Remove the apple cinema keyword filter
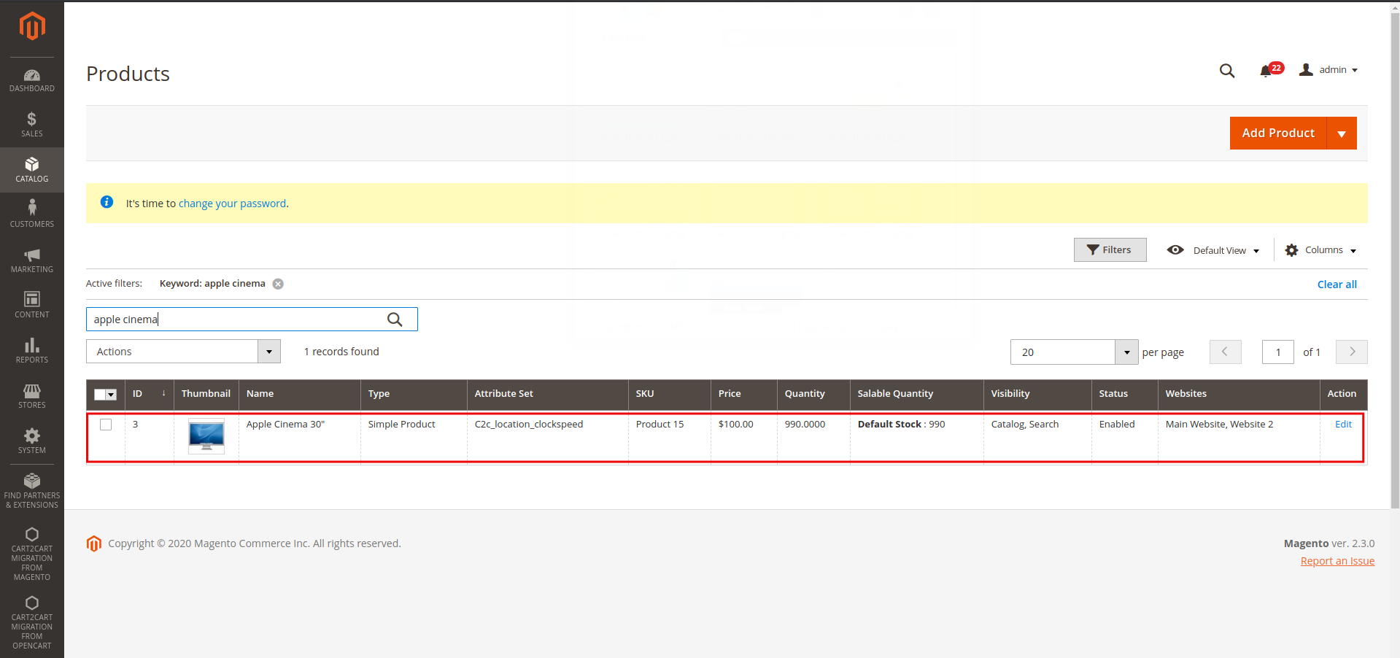This screenshot has height=658, width=1400. (x=278, y=285)
